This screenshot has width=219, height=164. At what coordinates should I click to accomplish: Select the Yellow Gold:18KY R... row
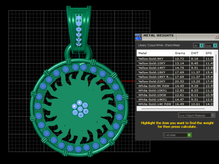pyautogui.click(x=175, y=77)
